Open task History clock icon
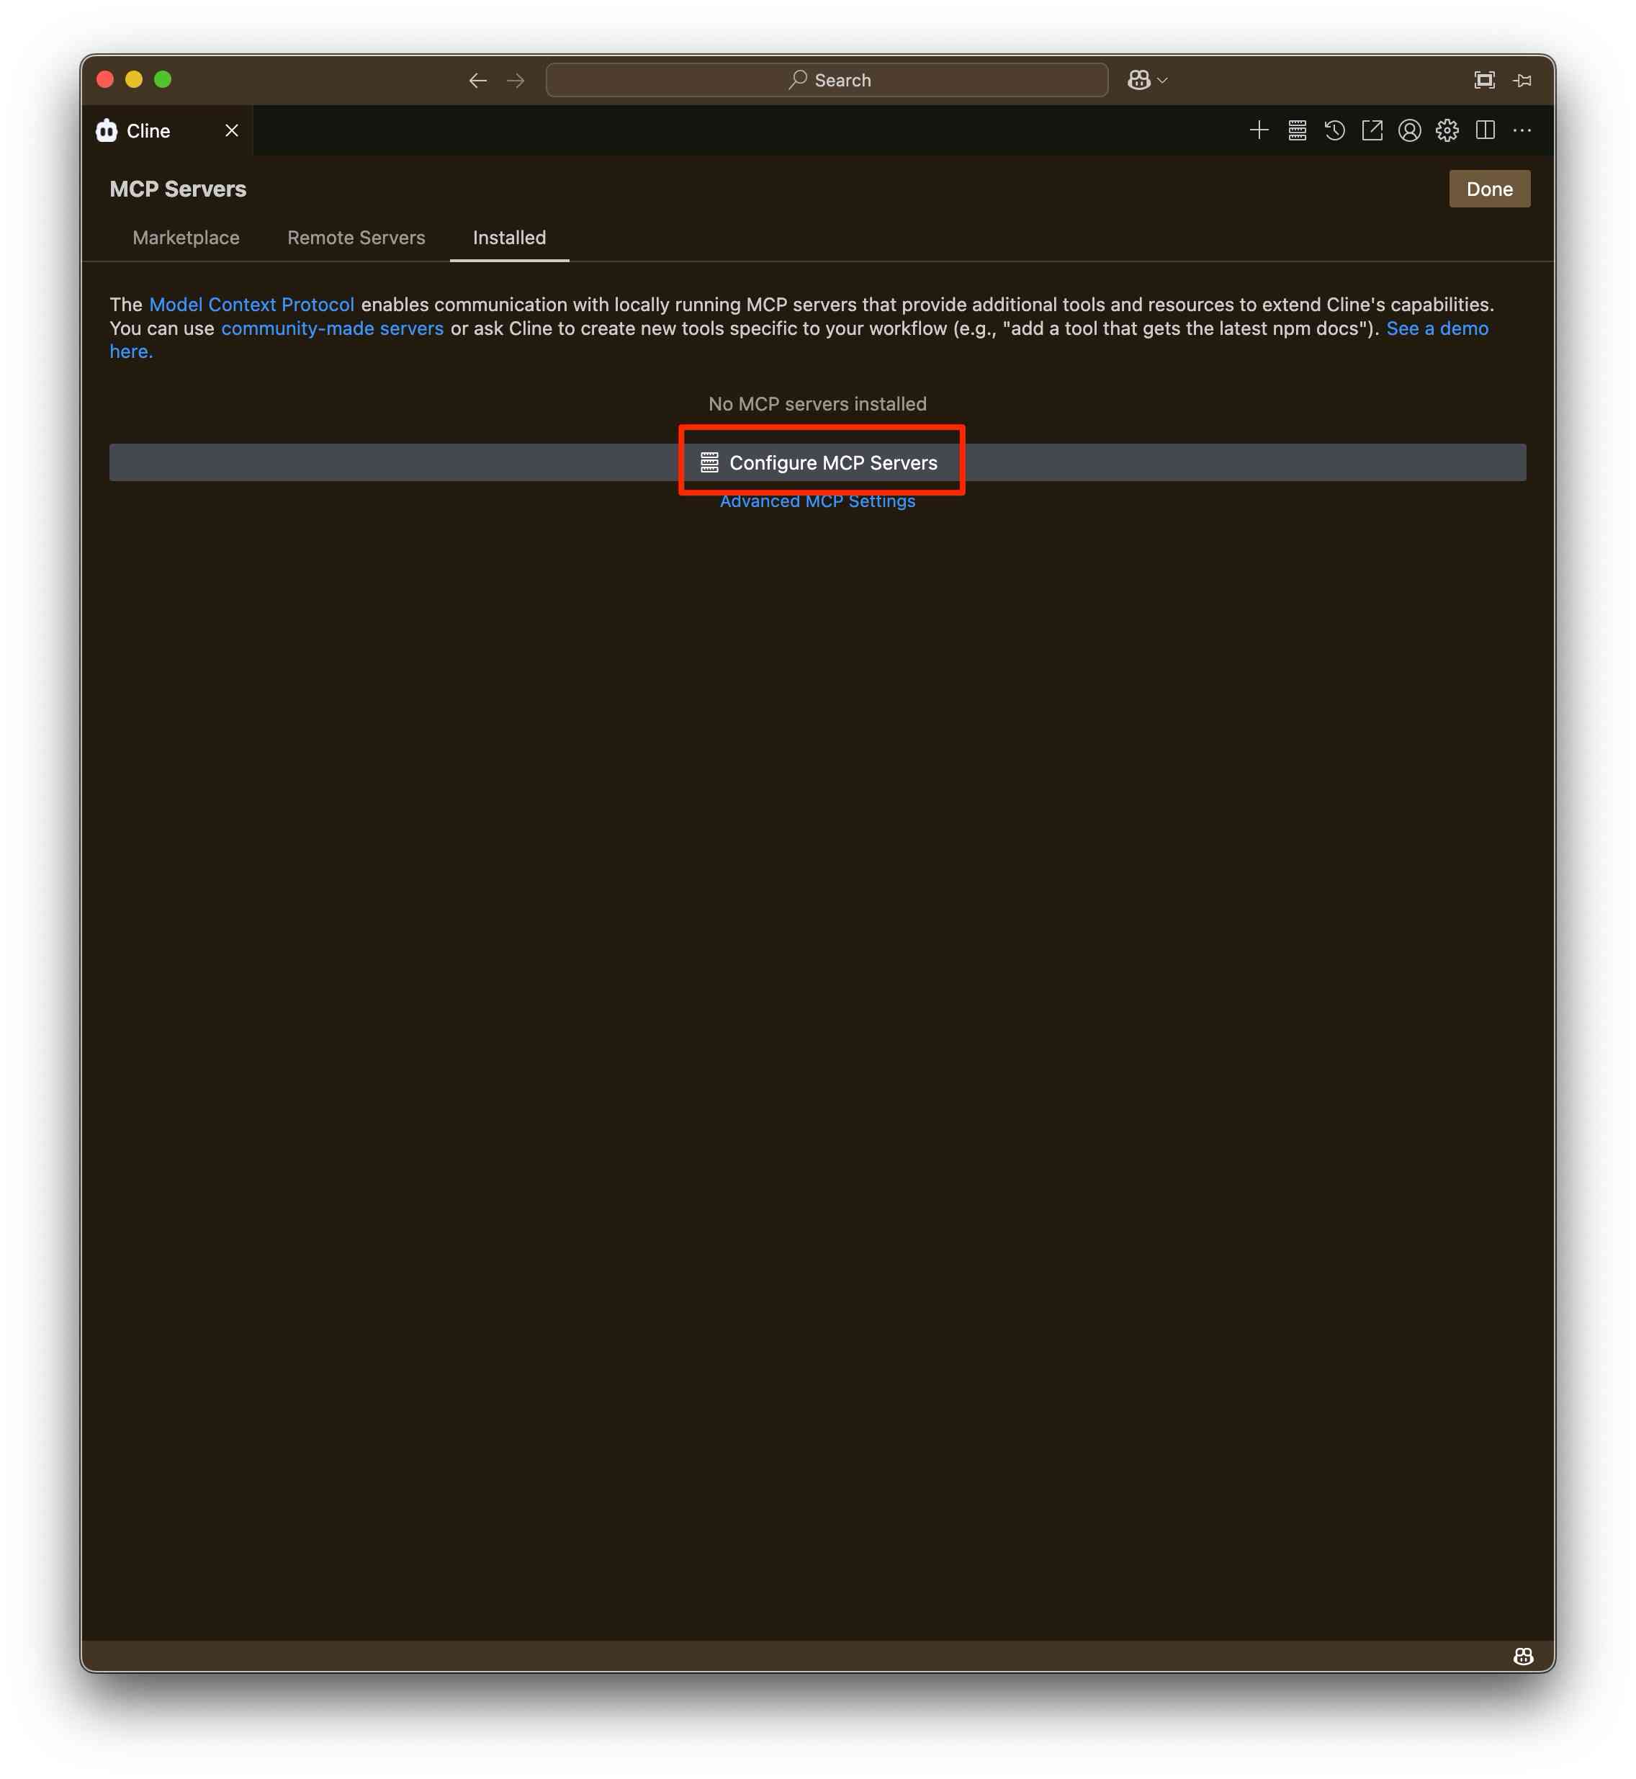 click(x=1334, y=131)
